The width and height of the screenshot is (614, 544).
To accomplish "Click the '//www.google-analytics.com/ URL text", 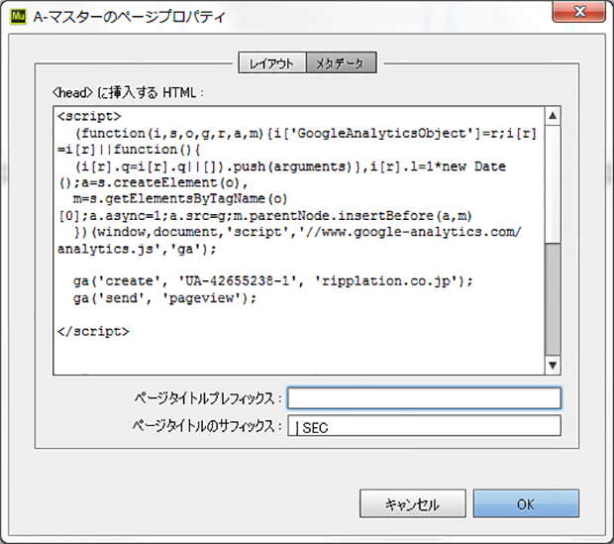I will pos(410,233).
